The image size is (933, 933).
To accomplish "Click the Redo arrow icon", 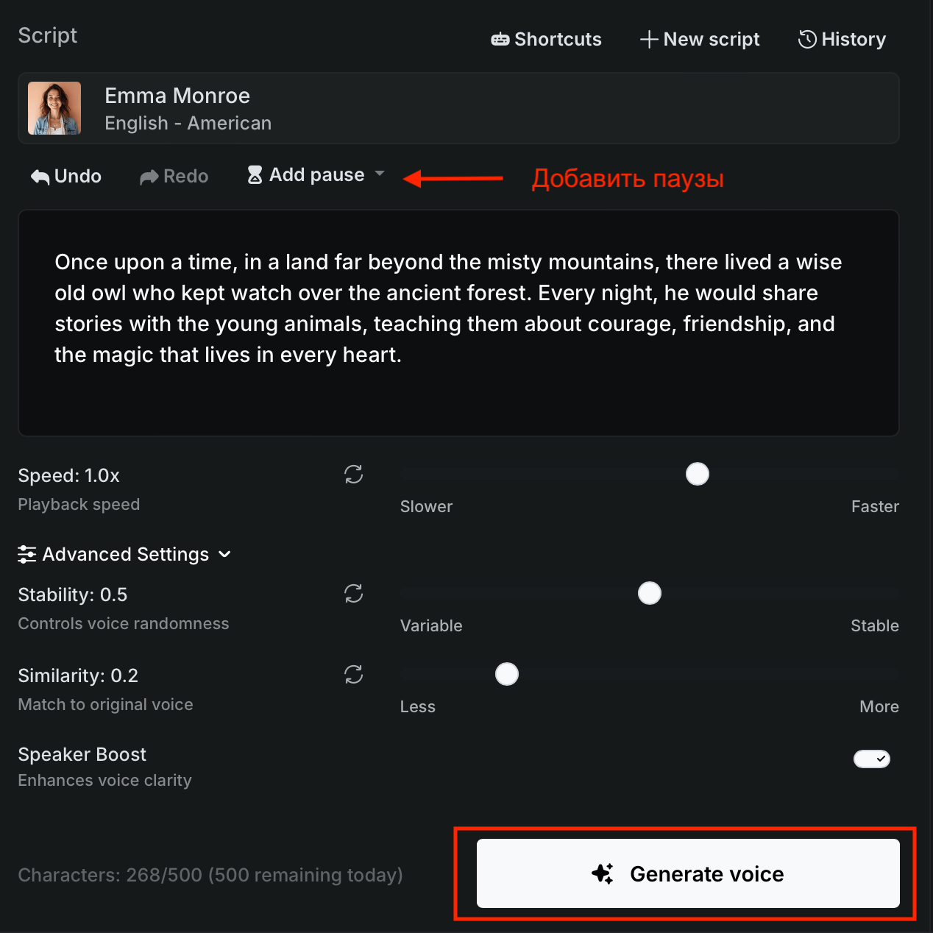I will click(149, 177).
